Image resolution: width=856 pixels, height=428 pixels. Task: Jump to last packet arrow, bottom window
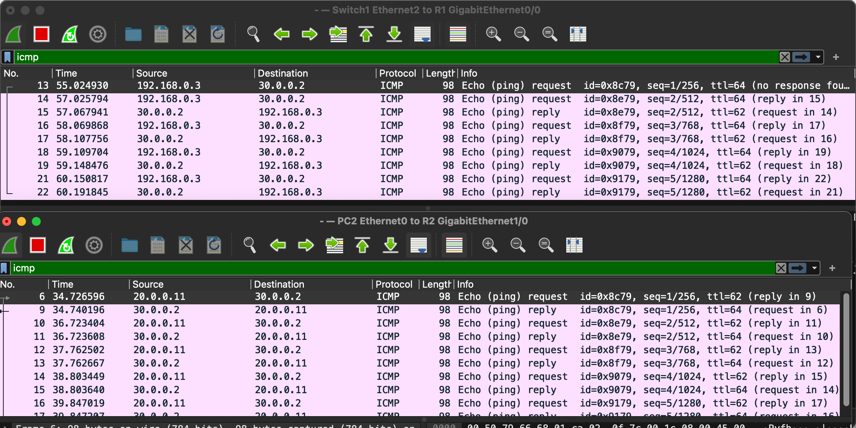pos(391,245)
